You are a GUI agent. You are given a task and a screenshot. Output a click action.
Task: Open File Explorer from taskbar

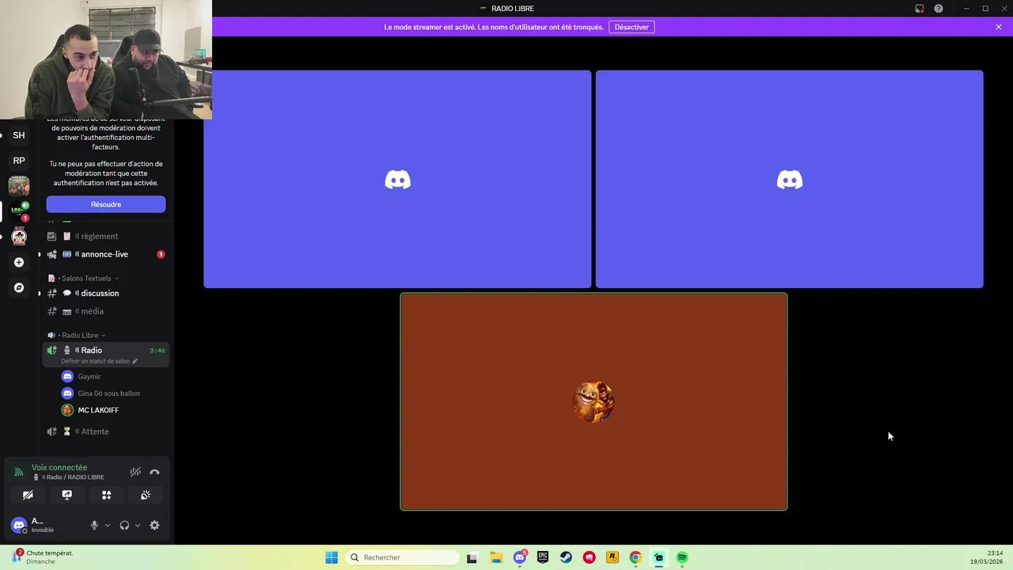pos(496,557)
